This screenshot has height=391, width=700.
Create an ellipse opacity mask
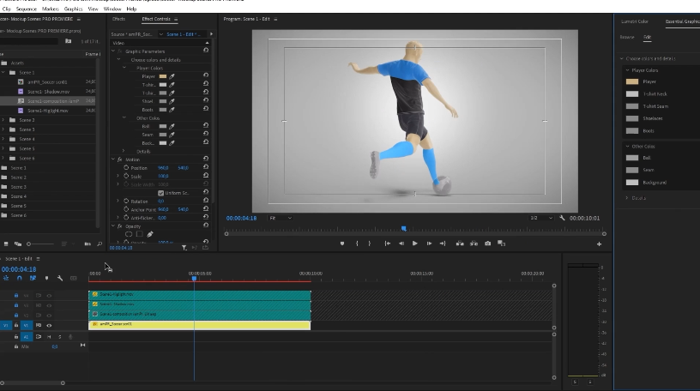[129, 234]
